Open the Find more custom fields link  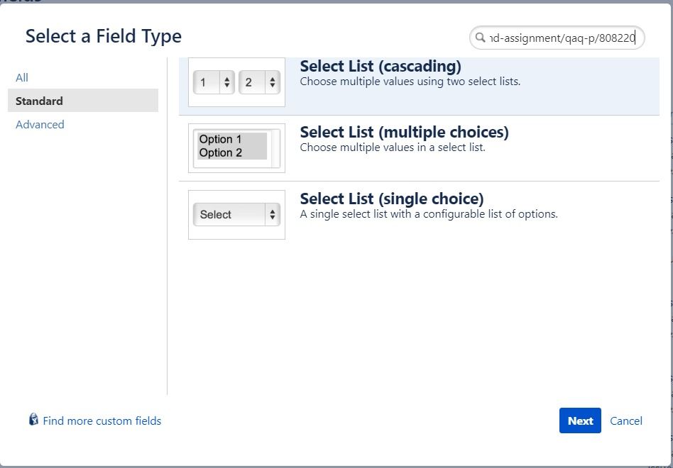(x=102, y=420)
